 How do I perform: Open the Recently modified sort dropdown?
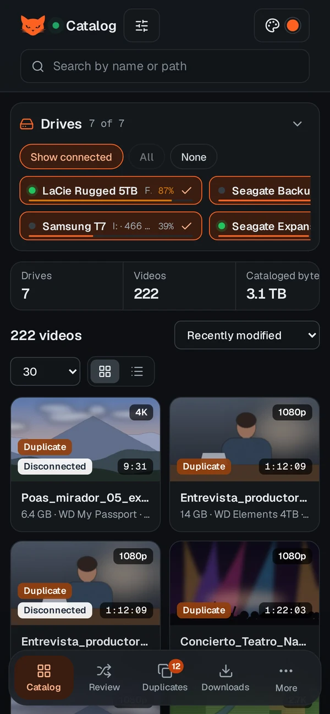pos(247,336)
